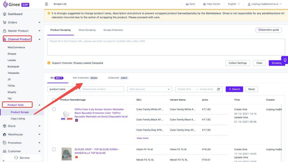Click the Customer people icon
This screenshot has width=288, height=162.
4,151
